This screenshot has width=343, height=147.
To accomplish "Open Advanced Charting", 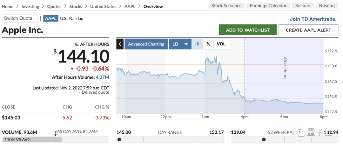I will point(146,44).
